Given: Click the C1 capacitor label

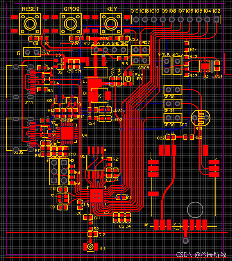Looking at the screenshot, I should [x=129, y=198].
